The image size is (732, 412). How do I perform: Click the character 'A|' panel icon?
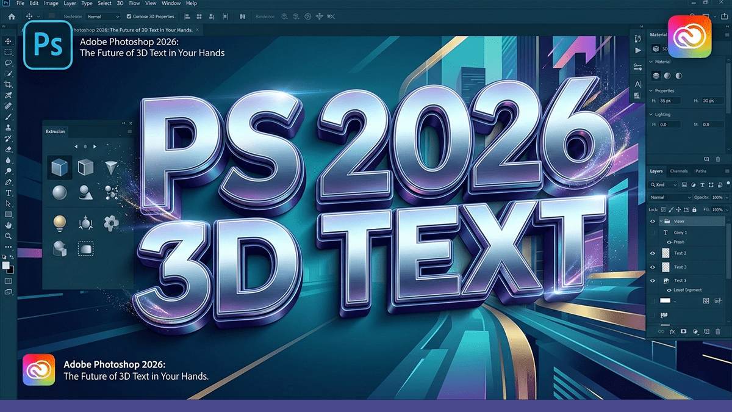pos(638,84)
